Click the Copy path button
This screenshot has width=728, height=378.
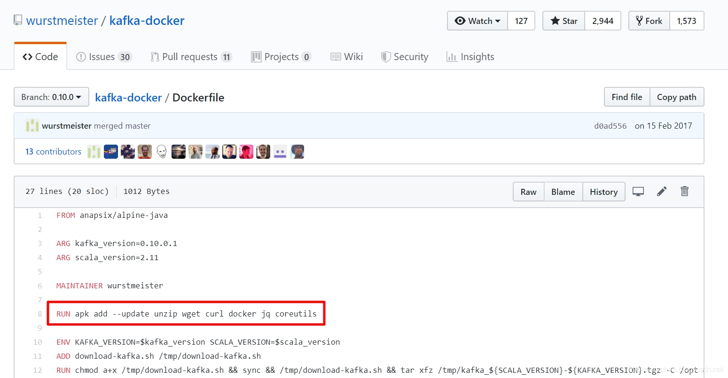676,97
